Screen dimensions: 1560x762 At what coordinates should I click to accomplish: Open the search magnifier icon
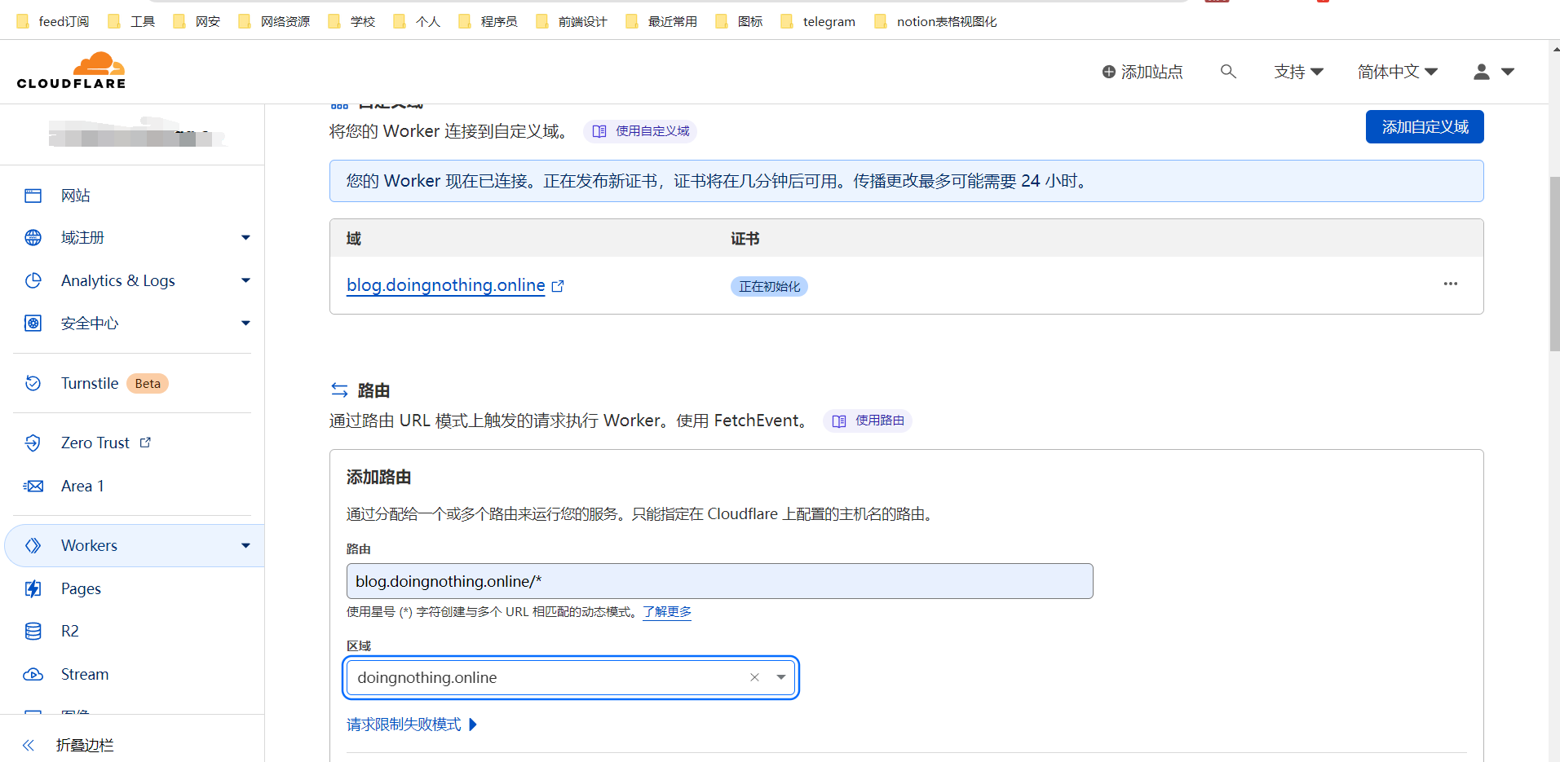pos(1227,72)
